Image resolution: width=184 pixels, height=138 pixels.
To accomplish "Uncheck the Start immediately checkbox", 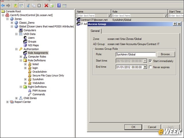I will 150,61.
